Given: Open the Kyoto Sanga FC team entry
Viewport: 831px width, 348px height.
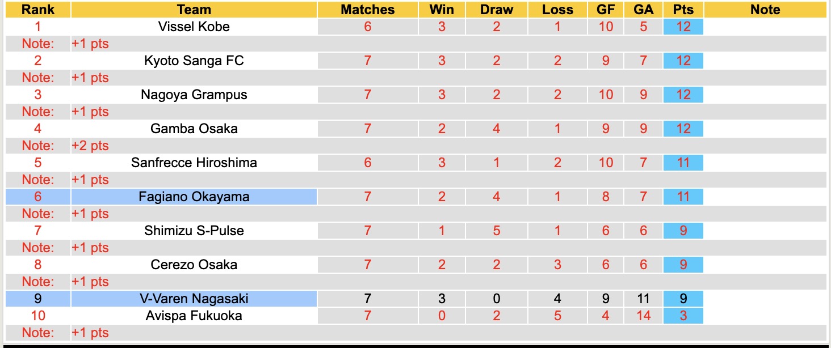Looking at the screenshot, I should pyautogui.click(x=194, y=61).
